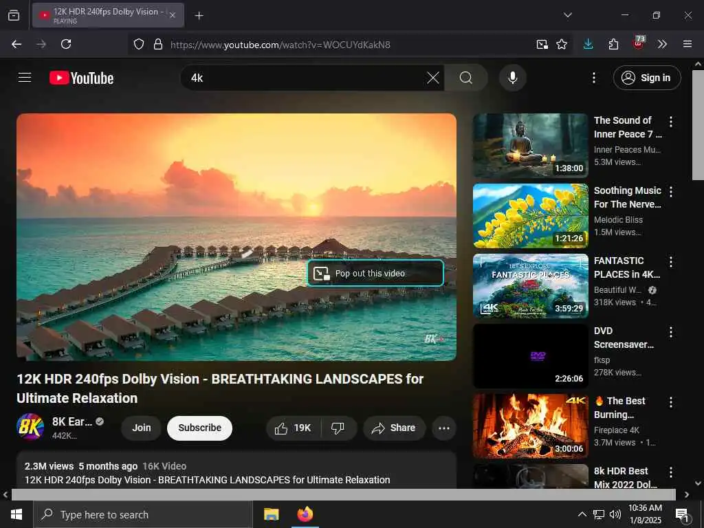
Task: Pop out this video
Action: [x=375, y=273]
